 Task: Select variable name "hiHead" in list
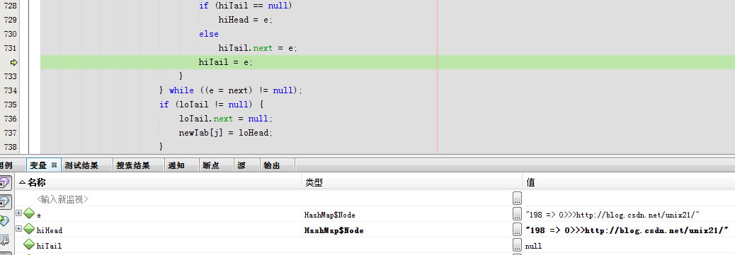pyautogui.click(x=50, y=231)
